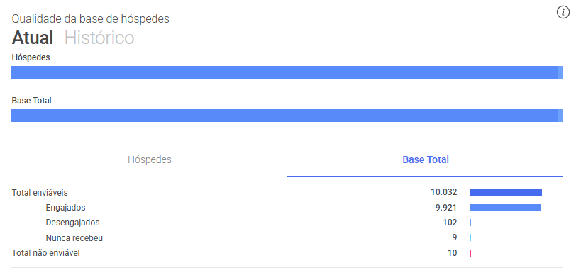
Task: Click the Engajados row label
Action: click(65, 208)
